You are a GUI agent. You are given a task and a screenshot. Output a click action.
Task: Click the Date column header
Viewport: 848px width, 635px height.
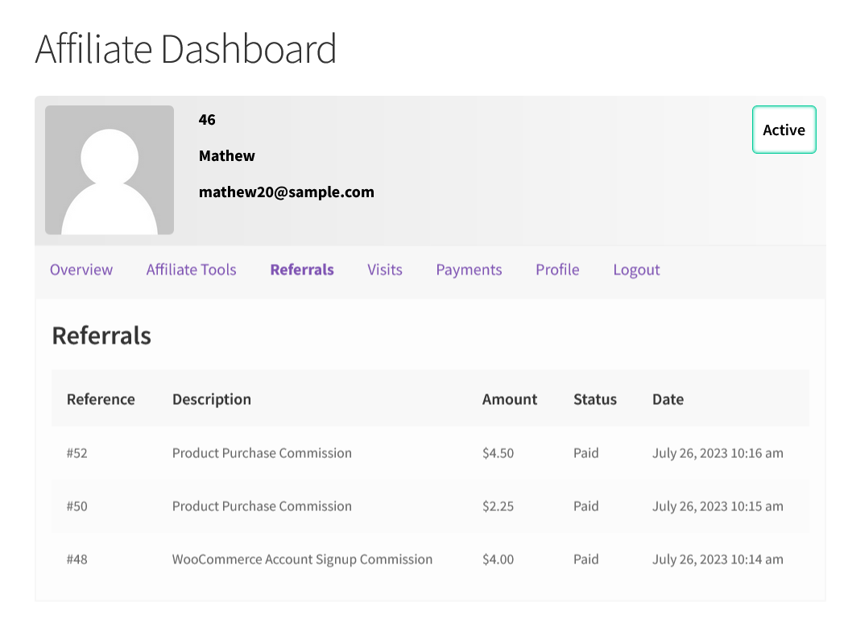[x=667, y=398]
